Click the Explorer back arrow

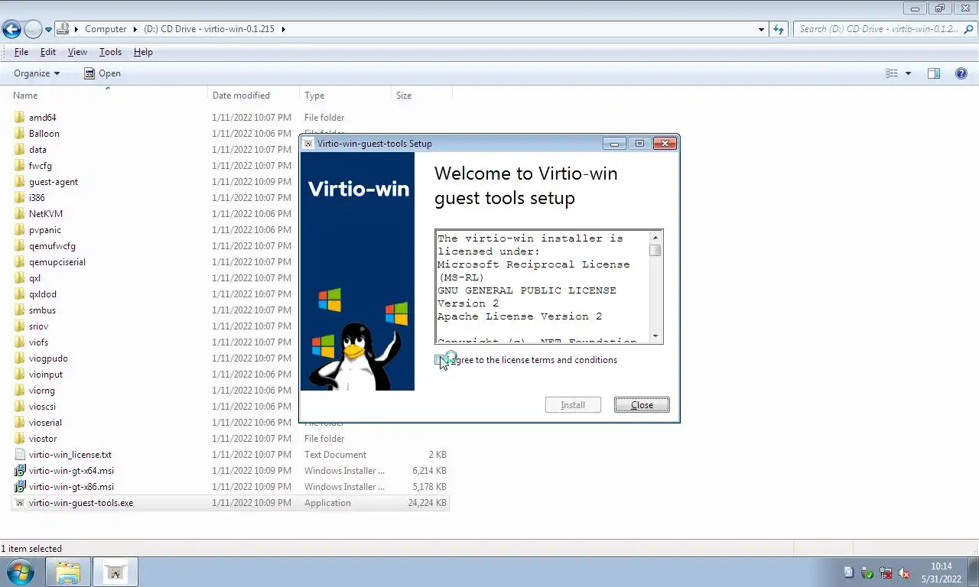(11, 29)
